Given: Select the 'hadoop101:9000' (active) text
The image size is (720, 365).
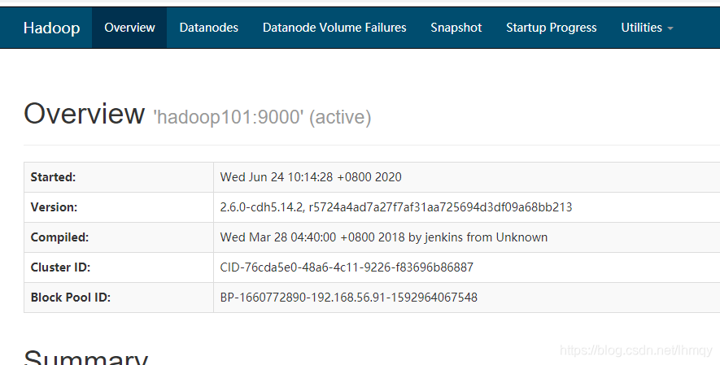Looking at the screenshot, I should point(262,117).
